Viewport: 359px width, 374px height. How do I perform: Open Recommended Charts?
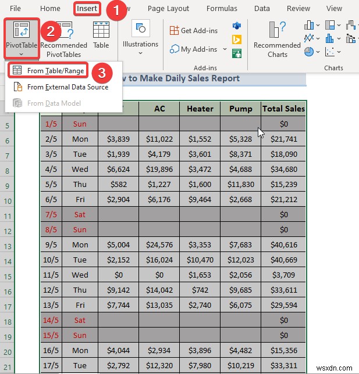pyautogui.click(x=277, y=39)
